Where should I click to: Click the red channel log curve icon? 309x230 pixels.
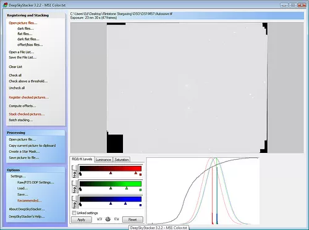74,171
